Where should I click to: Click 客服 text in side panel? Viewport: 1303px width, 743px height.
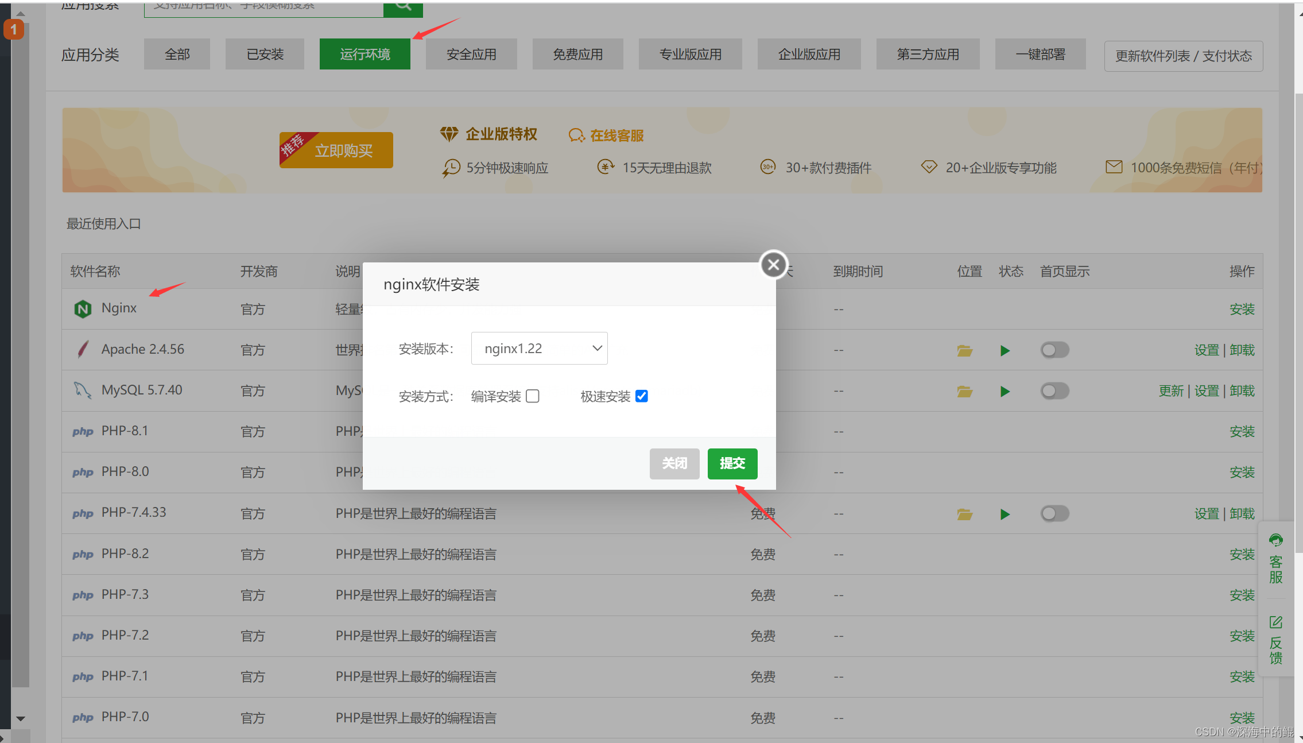tap(1275, 570)
